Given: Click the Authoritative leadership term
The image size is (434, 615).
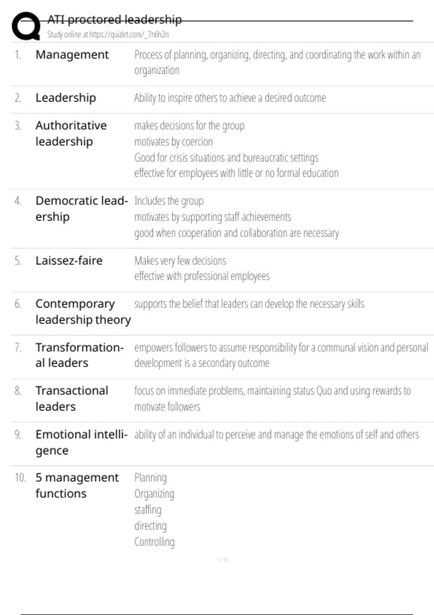Looking at the screenshot, I should tap(71, 133).
